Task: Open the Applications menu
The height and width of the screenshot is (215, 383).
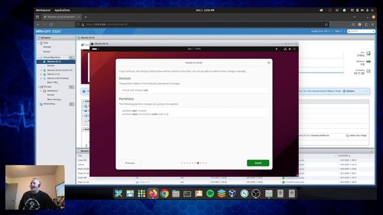Action: point(62,10)
